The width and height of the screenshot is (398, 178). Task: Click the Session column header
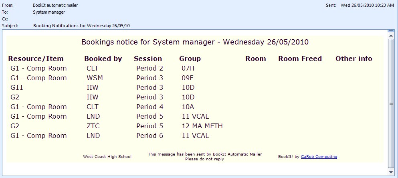click(x=148, y=59)
